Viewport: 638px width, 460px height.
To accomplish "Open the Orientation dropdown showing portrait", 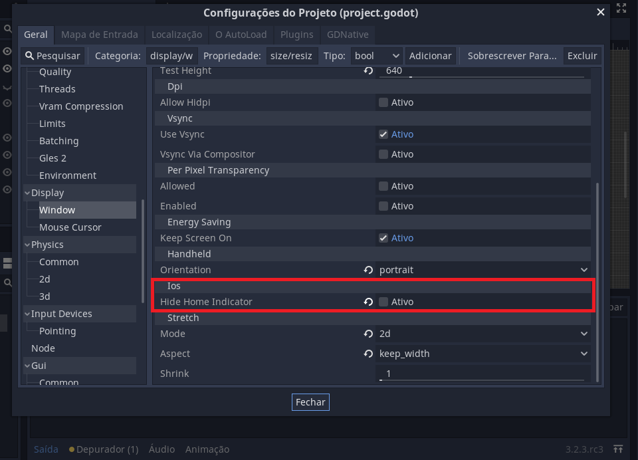I will (x=483, y=270).
